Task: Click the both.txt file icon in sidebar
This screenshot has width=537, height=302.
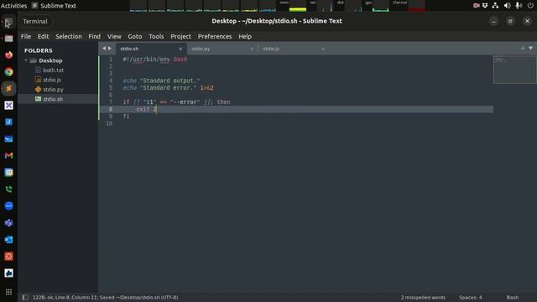Action: [38, 70]
